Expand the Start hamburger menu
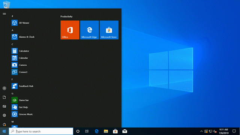The height and width of the screenshot is (135, 240). tap(4, 14)
